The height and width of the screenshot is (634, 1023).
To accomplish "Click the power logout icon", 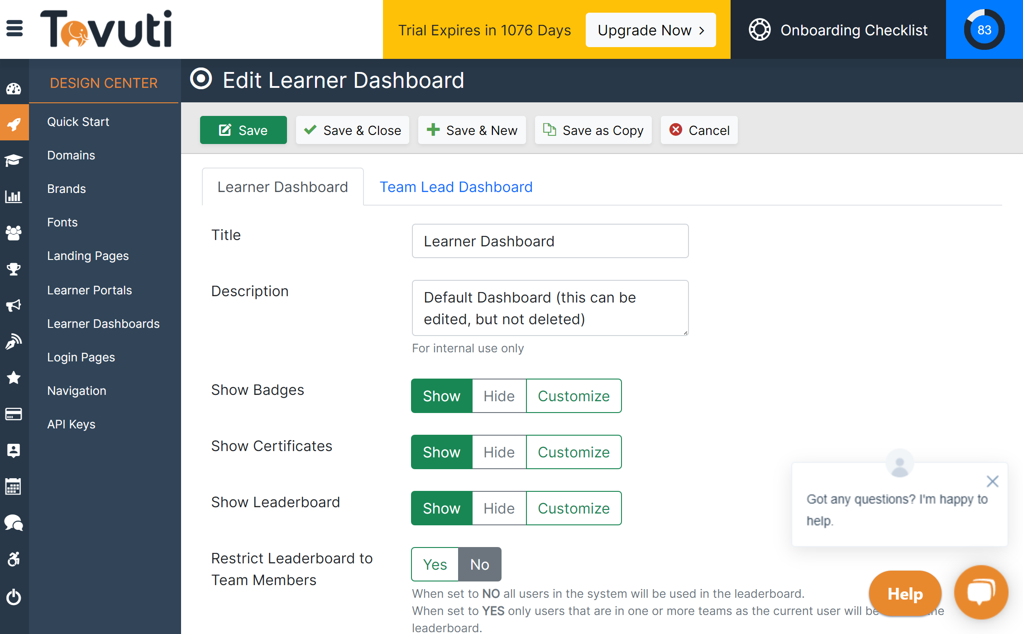I will tap(14, 597).
